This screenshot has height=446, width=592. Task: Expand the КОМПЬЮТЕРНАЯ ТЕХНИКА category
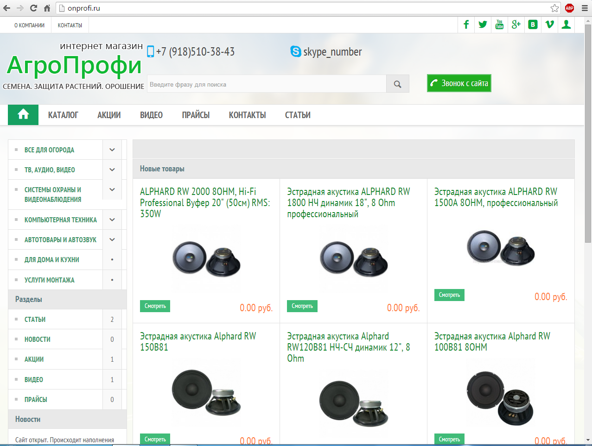tap(112, 220)
